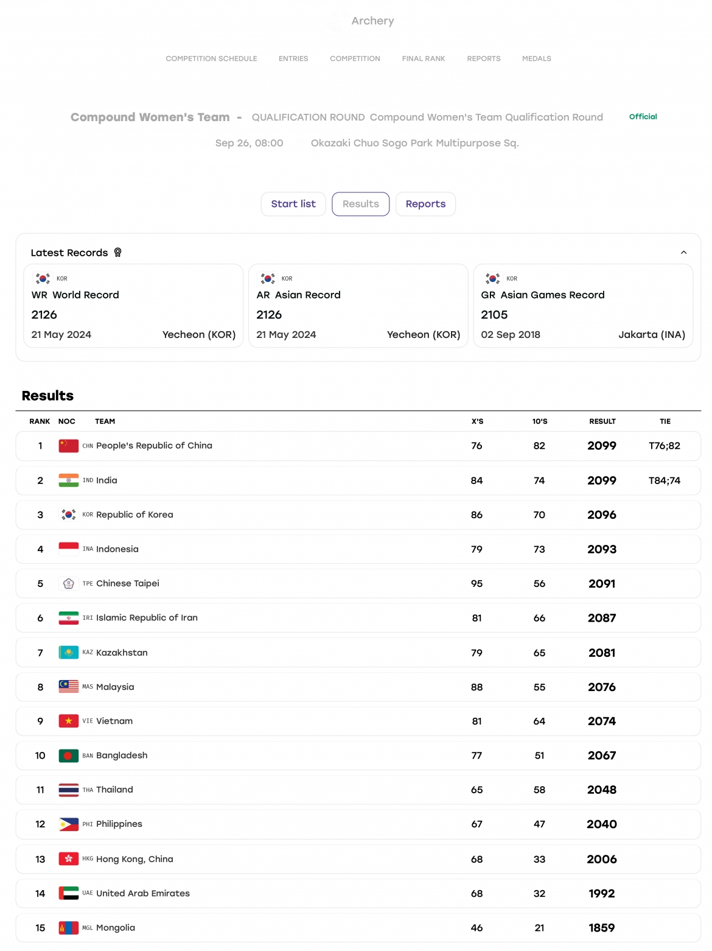712x951 pixels.
Task: Click the Mongolia flag icon
Action: (x=69, y=928)
